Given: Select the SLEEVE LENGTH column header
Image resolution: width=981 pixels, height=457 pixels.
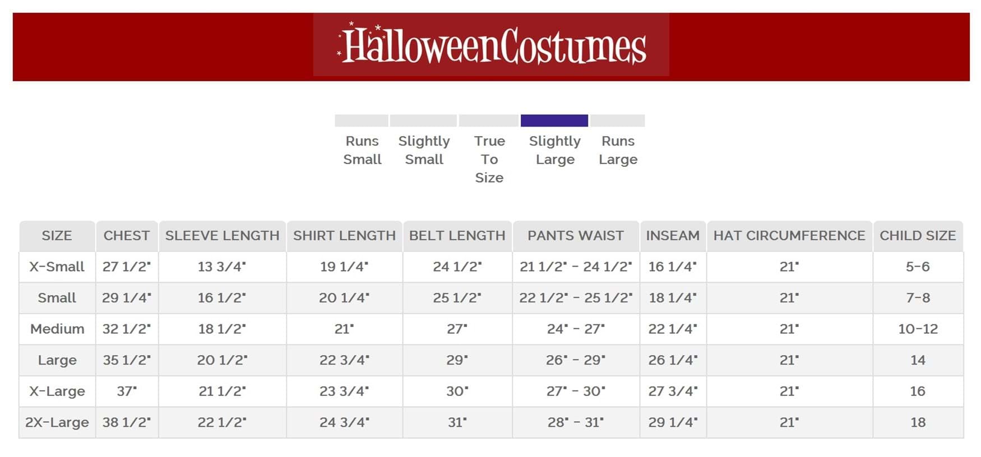Looking at the screenshot, I should point(222,236).
